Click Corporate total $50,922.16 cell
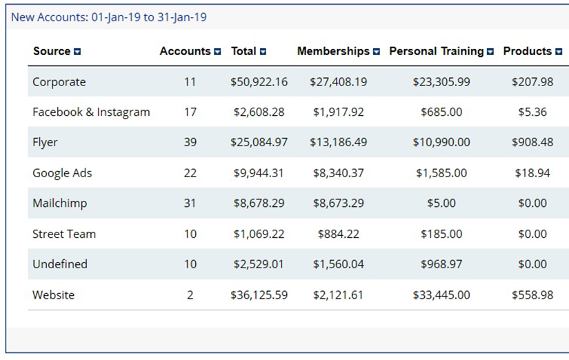Screen dimensions: 569x360 pos(259,82)
